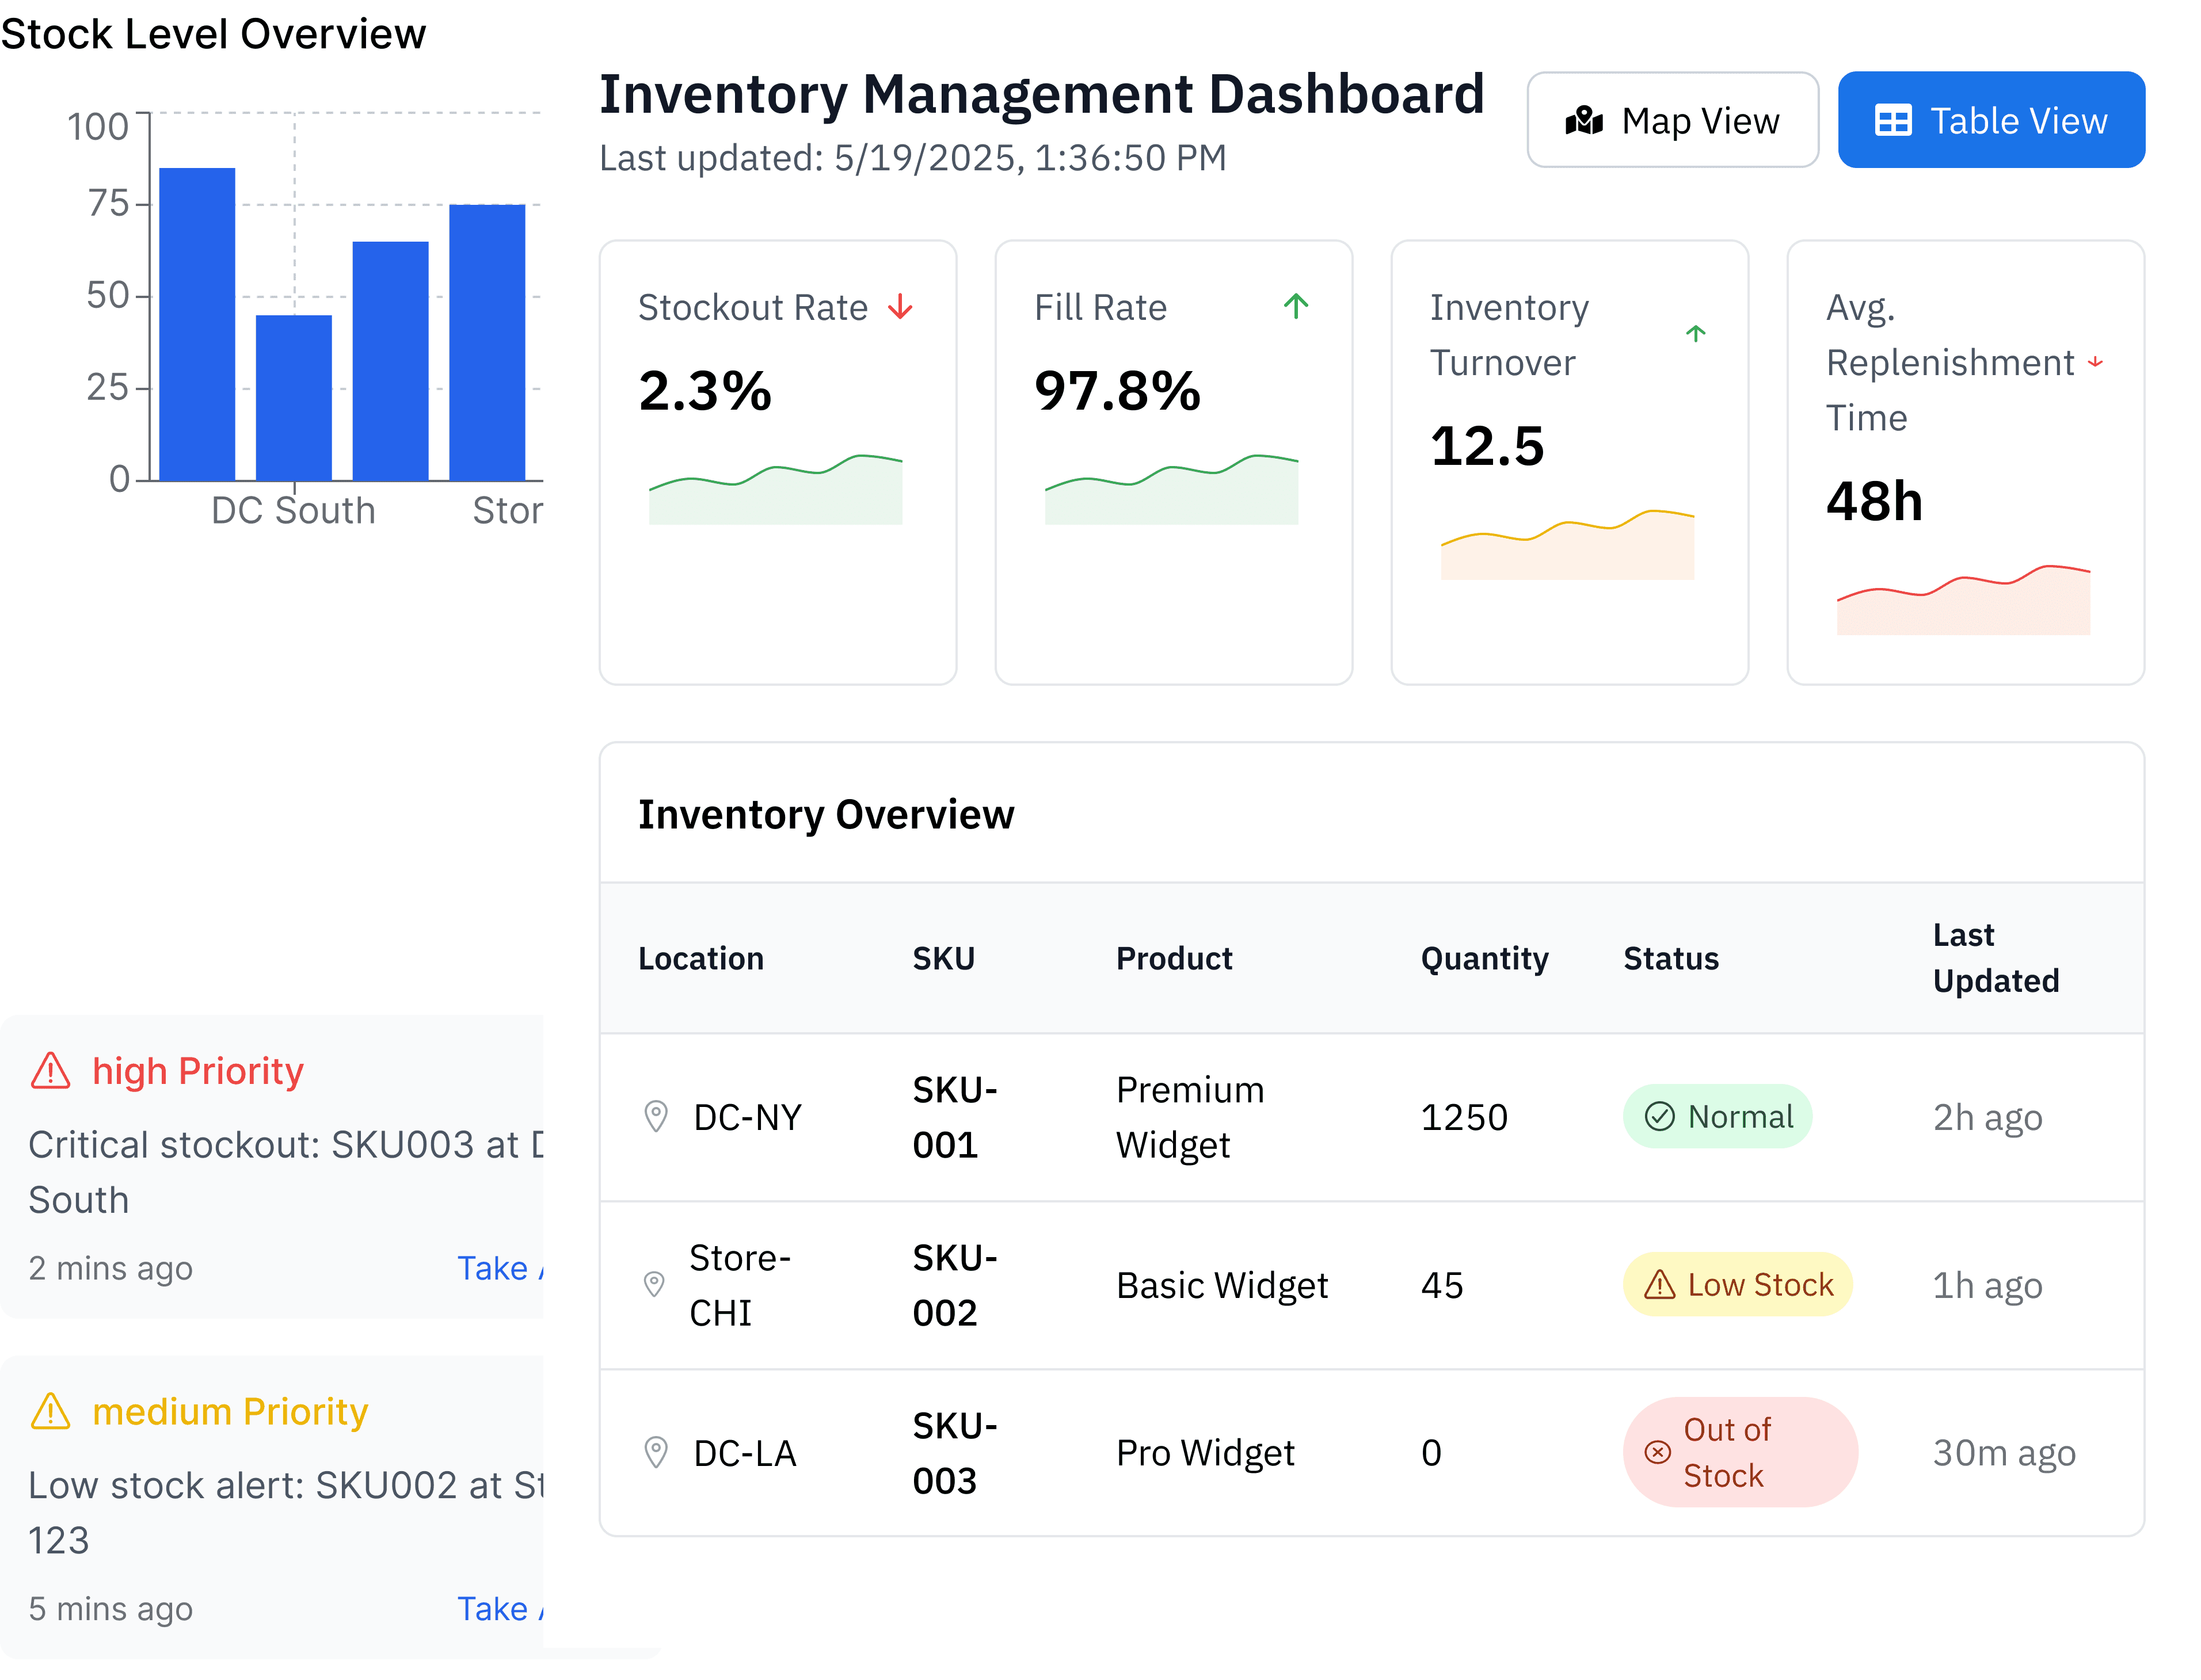Click the DC South bar in stock chart

pyautogui.click(x=293, y=398)
